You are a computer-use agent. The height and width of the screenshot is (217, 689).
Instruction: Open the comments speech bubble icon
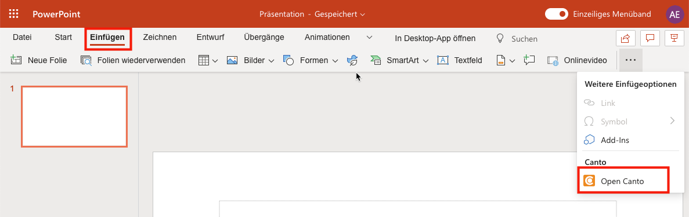click(x=650, y=38)
